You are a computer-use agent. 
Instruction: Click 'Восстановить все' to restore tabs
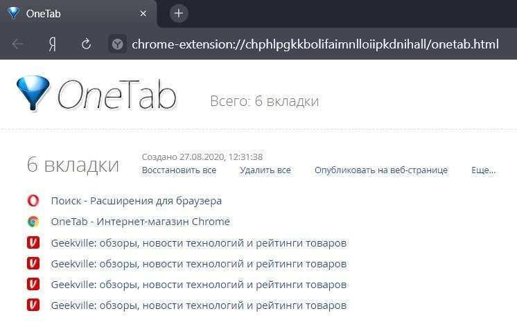tap(179, 170)
